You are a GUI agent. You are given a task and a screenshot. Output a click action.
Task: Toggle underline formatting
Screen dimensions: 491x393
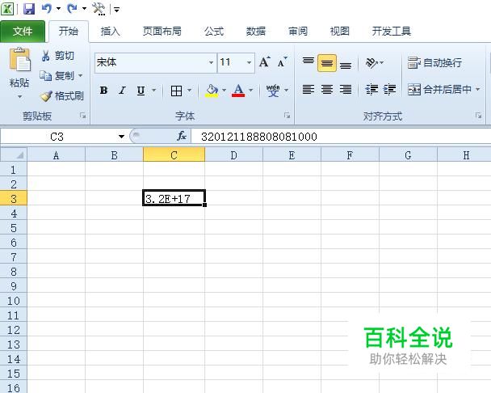coord(141,91)
